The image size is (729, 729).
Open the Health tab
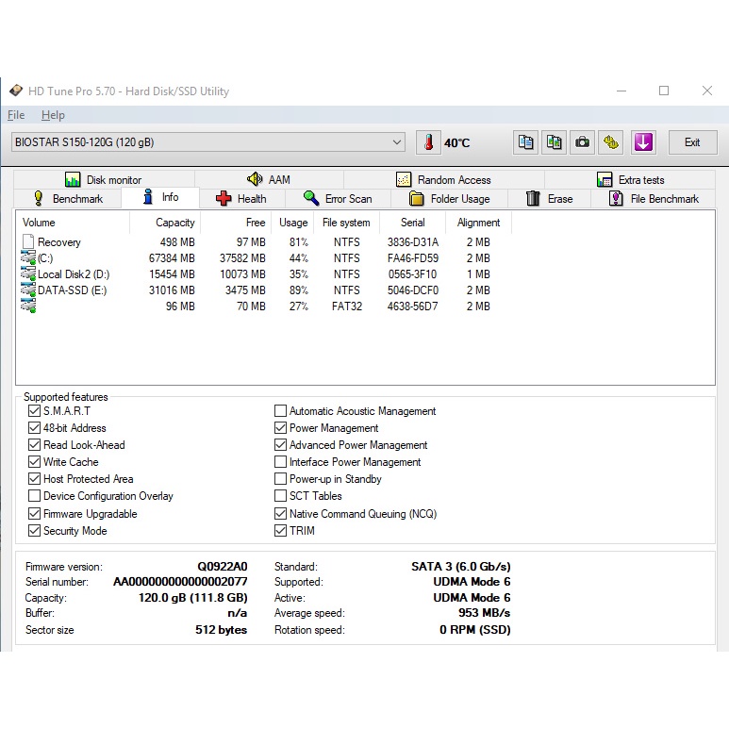coord(240,199)
